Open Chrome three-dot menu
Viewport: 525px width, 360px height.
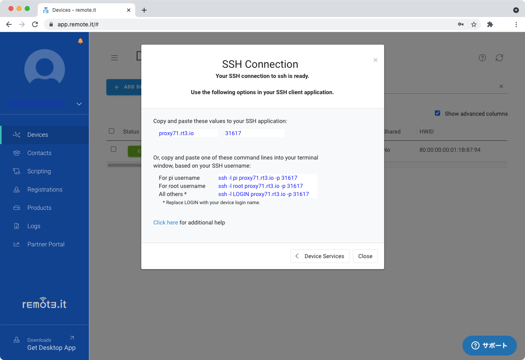coord(516,24)
